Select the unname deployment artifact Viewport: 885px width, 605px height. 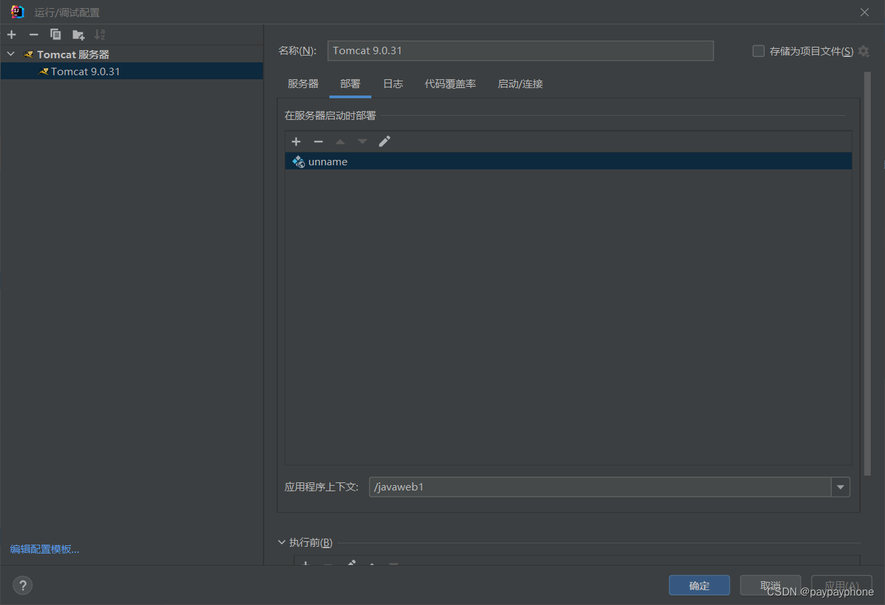point(328,161)
